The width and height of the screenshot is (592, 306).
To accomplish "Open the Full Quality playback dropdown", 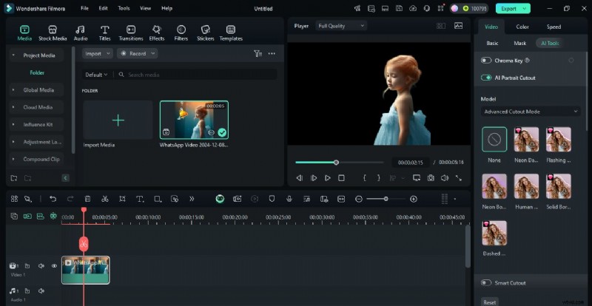I will point(340,26).
